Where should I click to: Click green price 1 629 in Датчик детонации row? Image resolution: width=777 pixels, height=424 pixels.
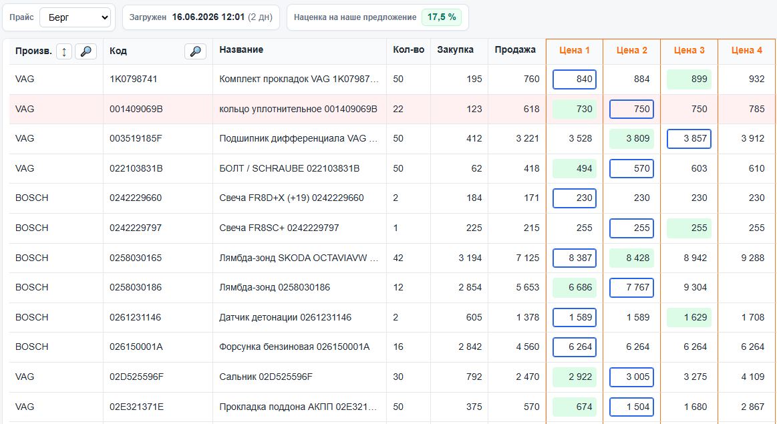[x=689, y=317]
